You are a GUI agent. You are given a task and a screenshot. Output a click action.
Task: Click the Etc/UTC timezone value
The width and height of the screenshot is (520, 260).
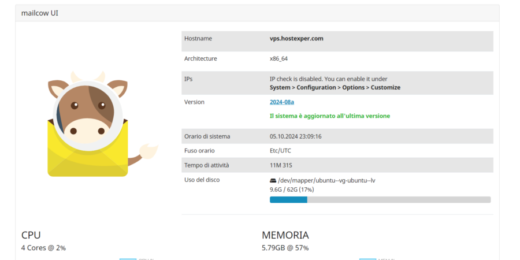[x=280, y=151]
